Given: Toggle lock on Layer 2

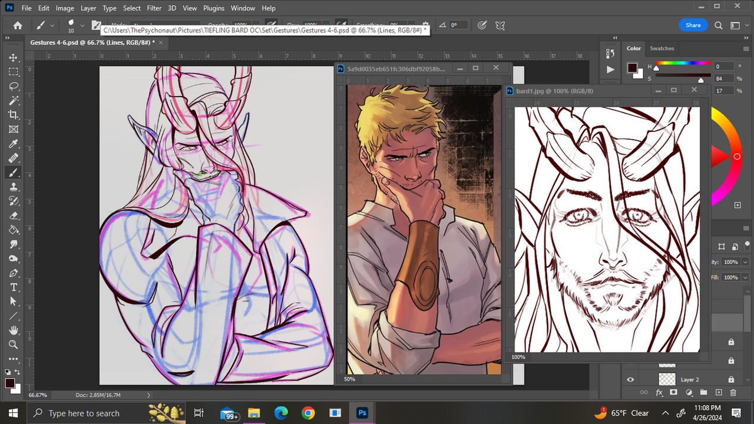Looking at the screenshot, I should [x=731, y=379].
